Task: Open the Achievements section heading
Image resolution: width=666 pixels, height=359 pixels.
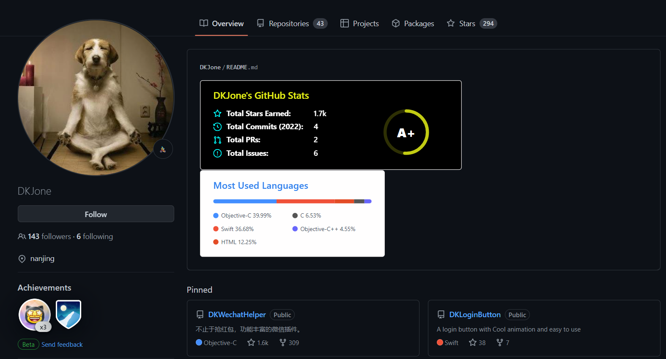Action: pos(44,288)
